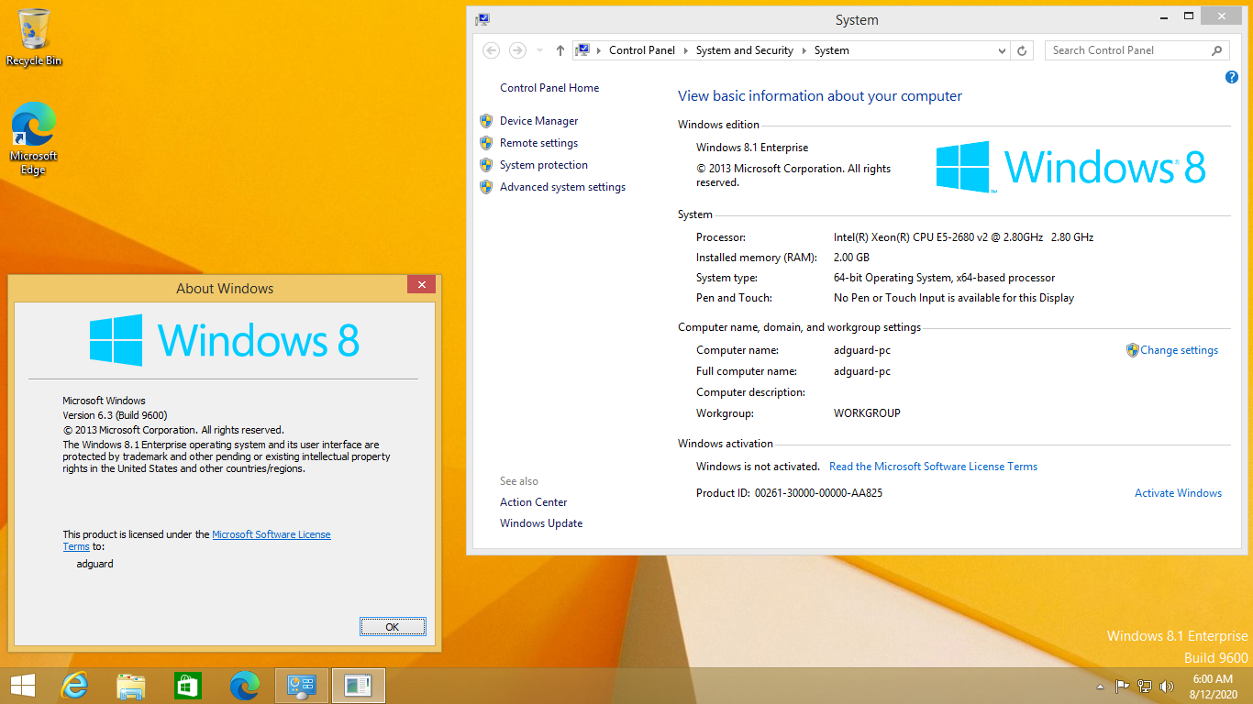Screen dimensions: 1253x704
Task: Click the 64-bit Operating System value
Action: click(x=944, y=278)
